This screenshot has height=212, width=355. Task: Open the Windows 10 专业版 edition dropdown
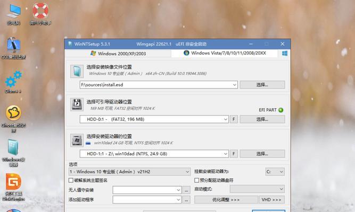129,172
